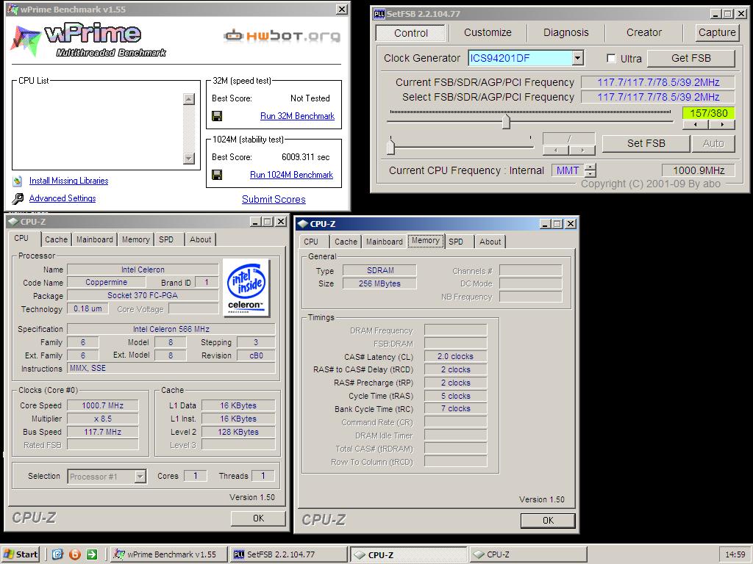This screenshot has height=564, width=753.
Task: Increase the MMT CPU frequency spinner
Action: 591,167
